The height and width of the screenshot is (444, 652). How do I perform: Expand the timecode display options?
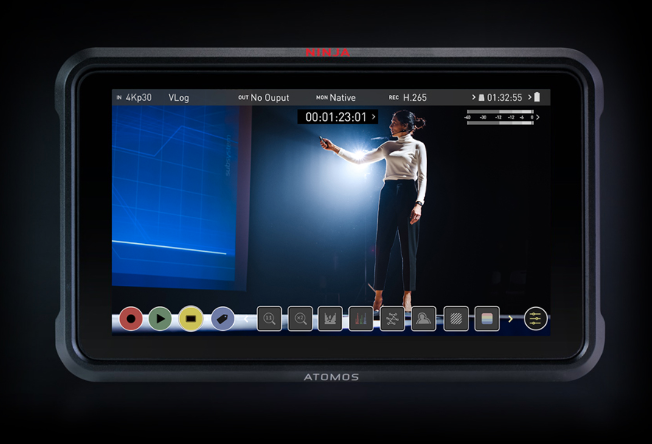tap(373, 117)
